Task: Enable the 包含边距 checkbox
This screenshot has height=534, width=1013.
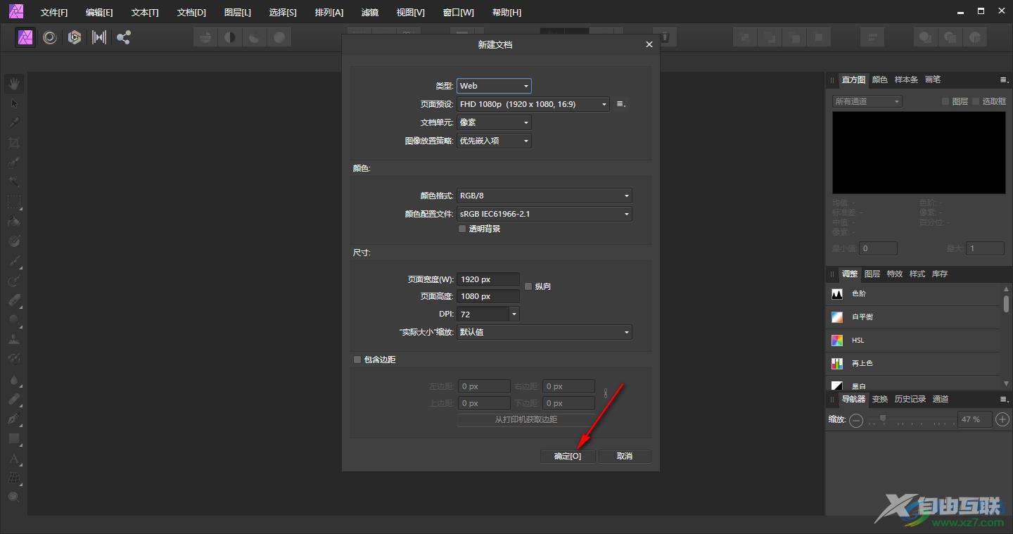Action: [357, 360]
